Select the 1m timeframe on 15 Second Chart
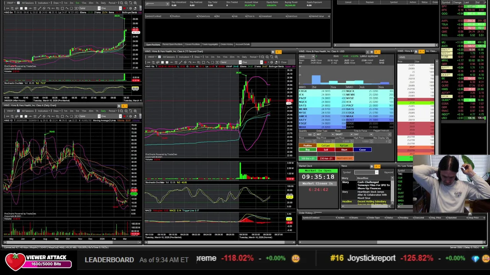Screen dimensions: 490x275 [x=207, y=57]
